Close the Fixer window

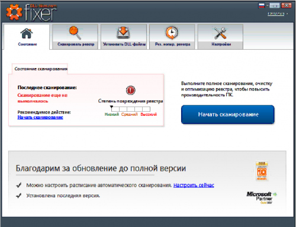(287, 5)
